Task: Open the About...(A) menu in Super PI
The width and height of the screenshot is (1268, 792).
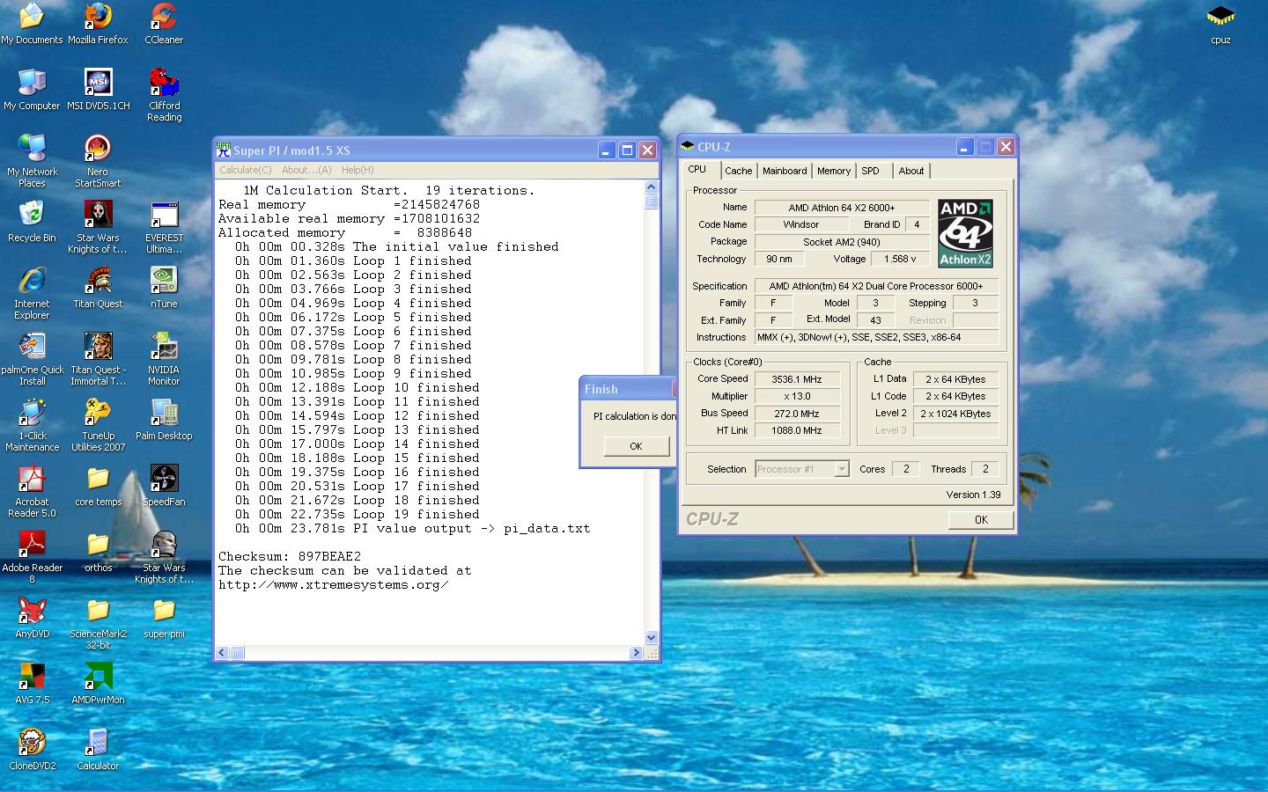Action: point(306,170)
